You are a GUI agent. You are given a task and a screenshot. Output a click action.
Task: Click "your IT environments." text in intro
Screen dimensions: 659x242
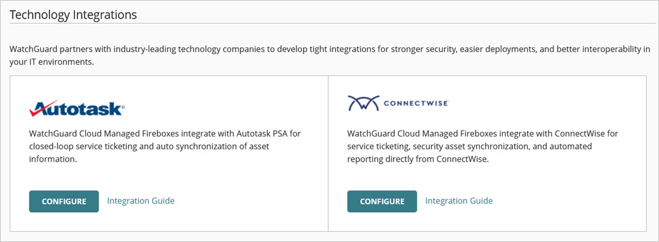point(52,62)
